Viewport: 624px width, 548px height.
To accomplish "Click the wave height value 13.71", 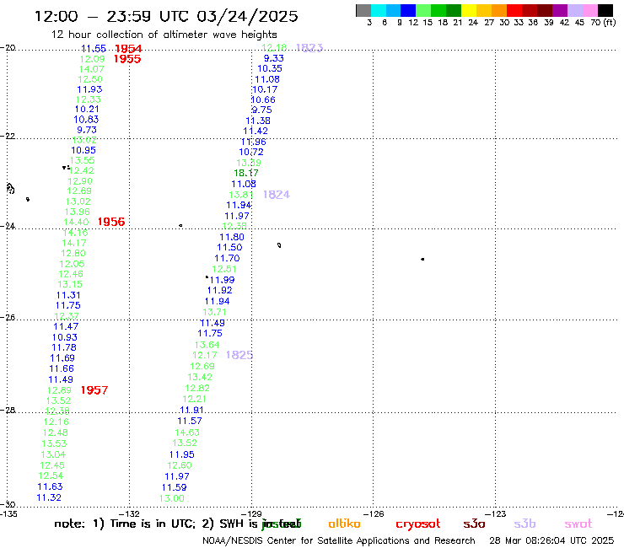I will click(x=214, y=313).
